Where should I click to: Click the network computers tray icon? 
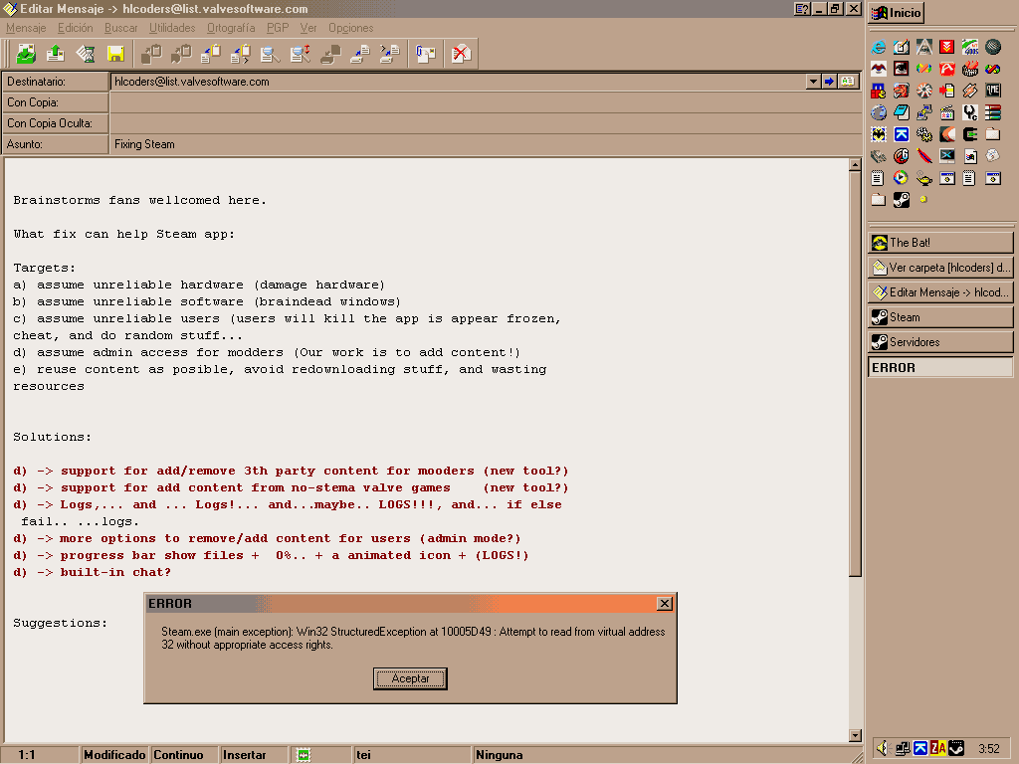903,748
